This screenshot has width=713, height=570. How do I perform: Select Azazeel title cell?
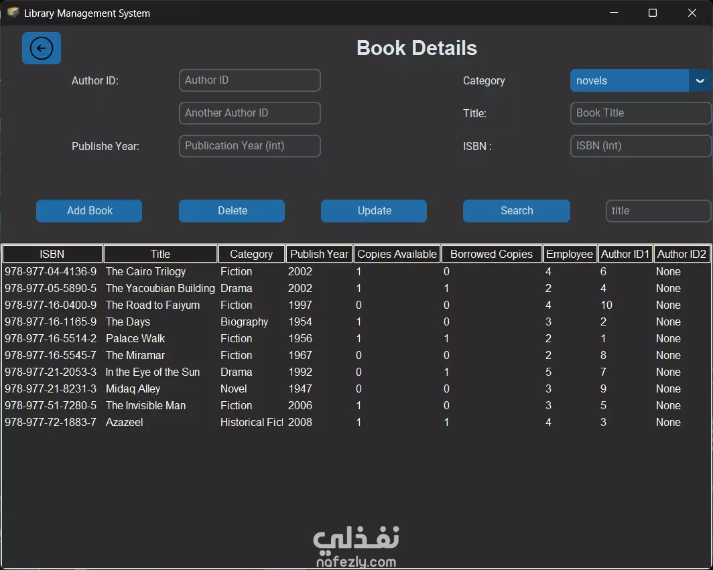point(124,423)
